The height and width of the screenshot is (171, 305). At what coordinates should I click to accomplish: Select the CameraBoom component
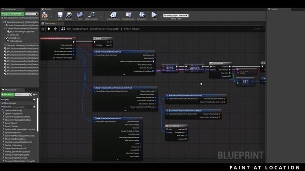tap(14, 38)
